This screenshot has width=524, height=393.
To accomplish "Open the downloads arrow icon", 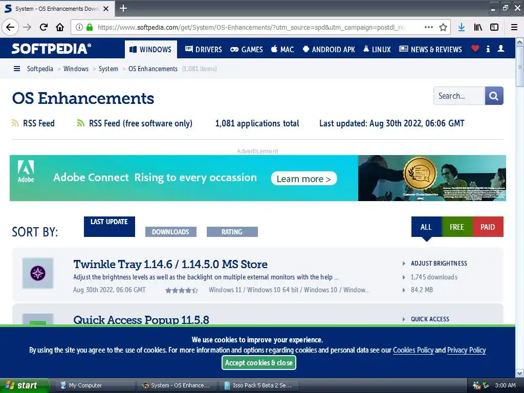I will pyautogui.click(x=462, y=28).
